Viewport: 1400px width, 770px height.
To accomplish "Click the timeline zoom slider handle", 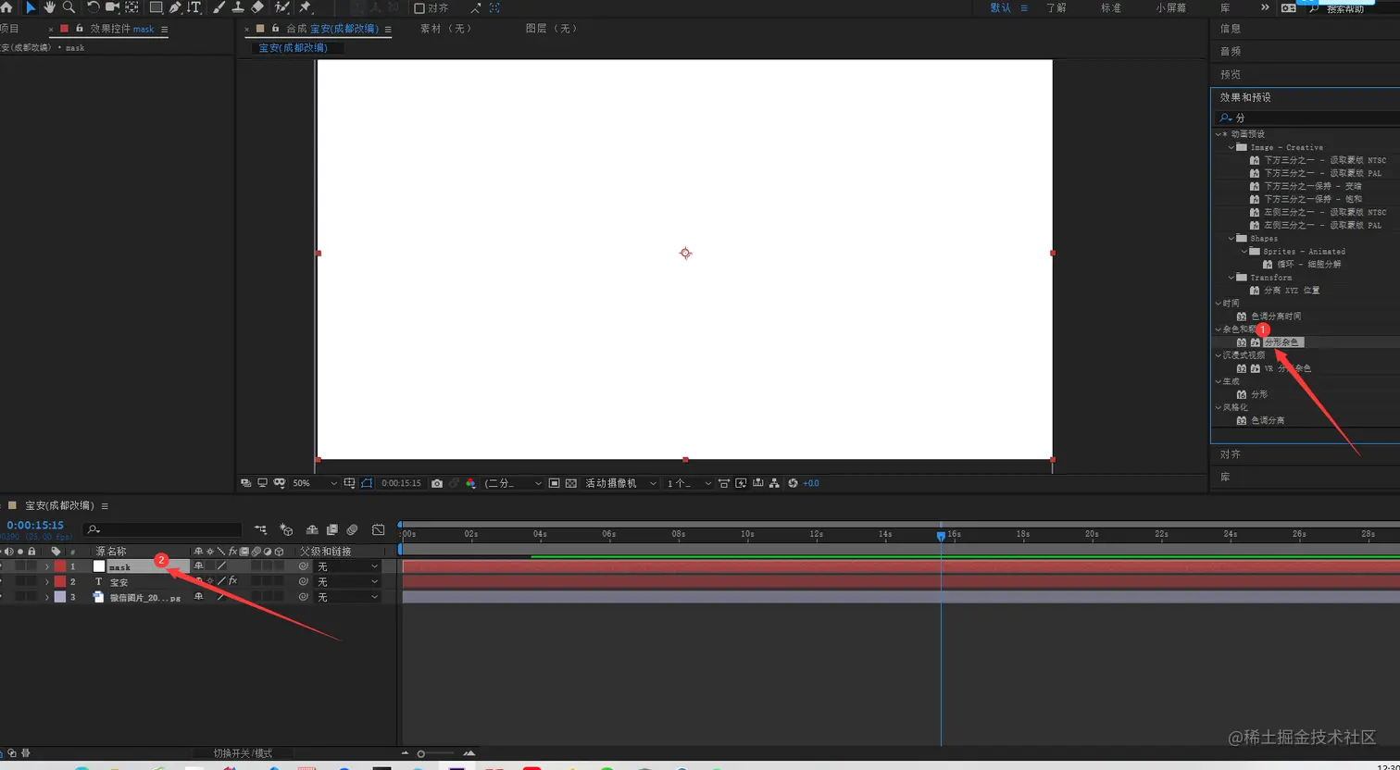I will tap(420, 754).
